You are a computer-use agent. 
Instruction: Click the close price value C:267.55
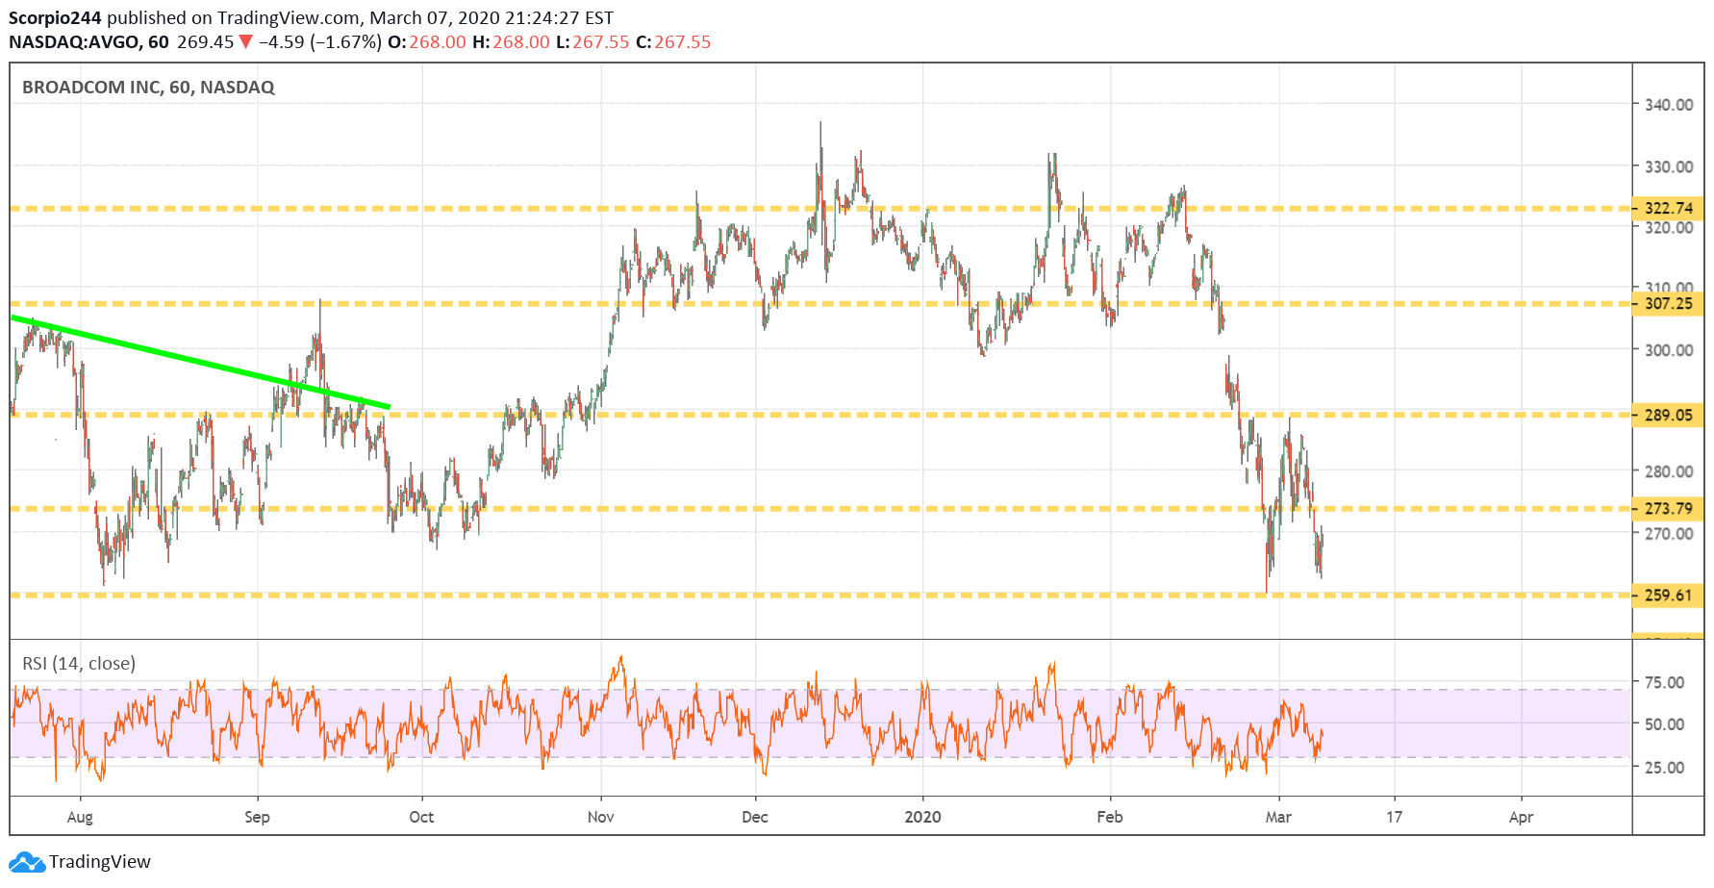[673, 42]
